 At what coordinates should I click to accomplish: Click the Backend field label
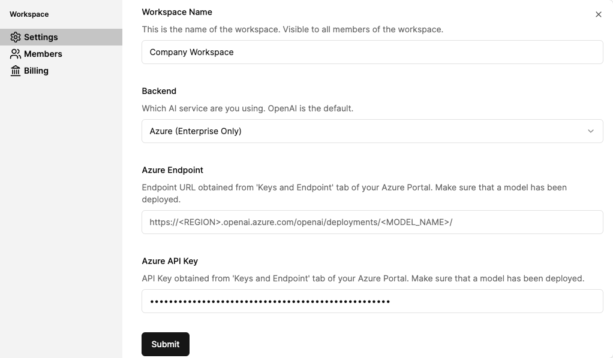click(159, 91)
